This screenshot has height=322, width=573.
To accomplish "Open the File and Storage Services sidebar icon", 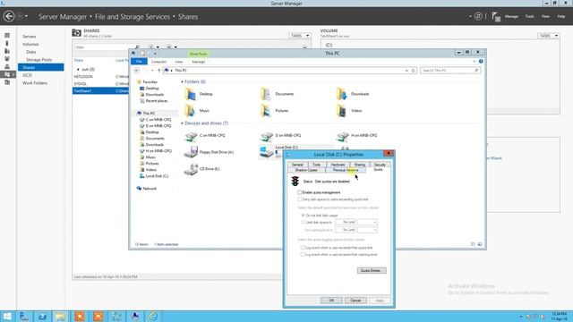I will point(7,74).
